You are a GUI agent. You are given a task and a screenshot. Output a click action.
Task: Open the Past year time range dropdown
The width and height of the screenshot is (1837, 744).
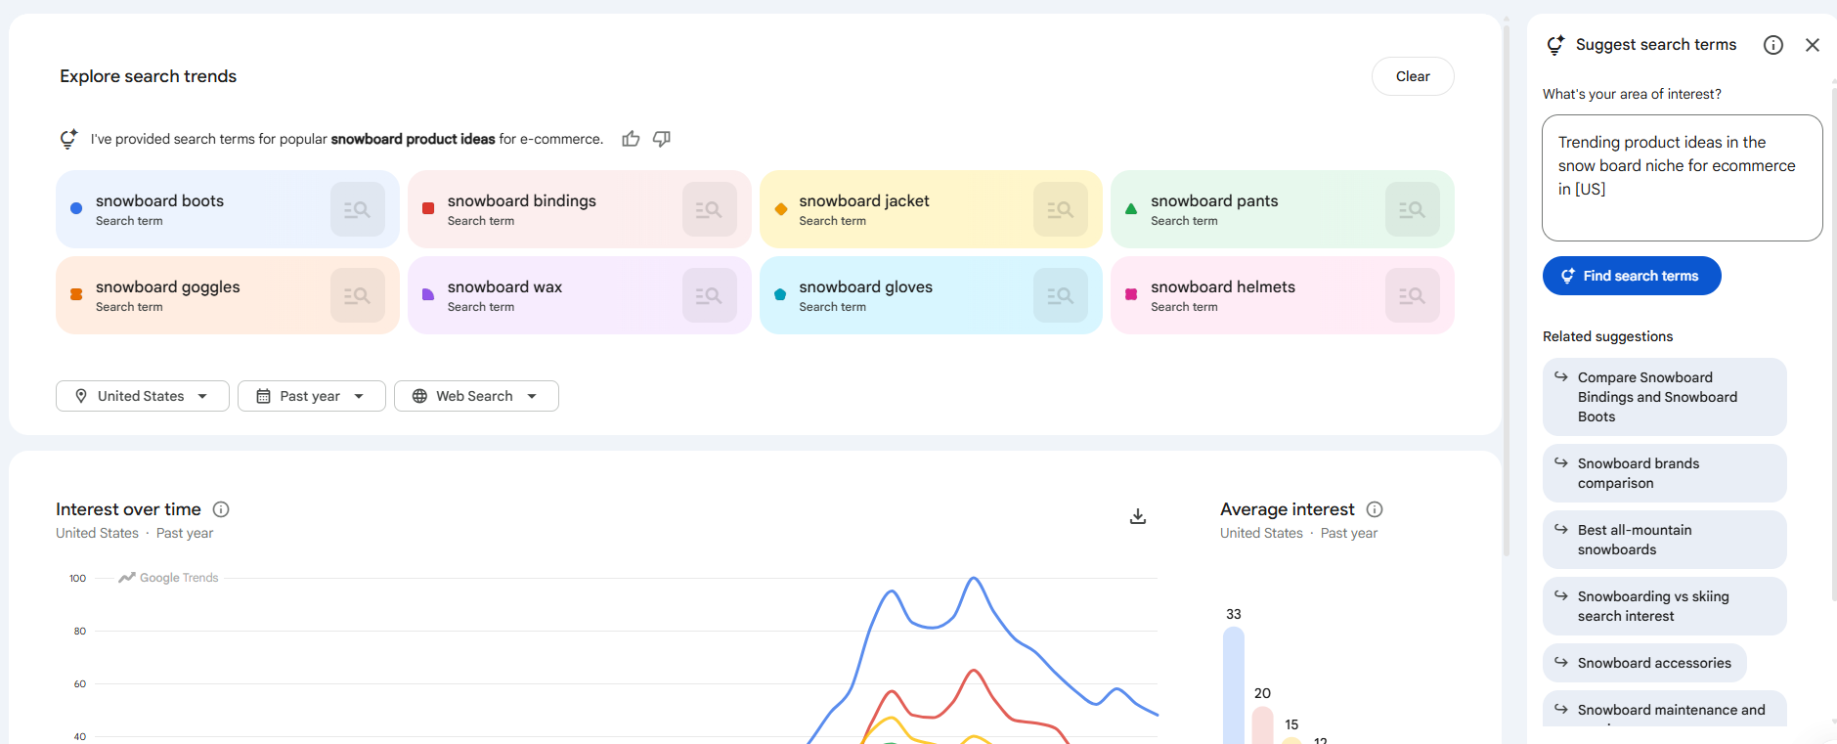(x=312, y=396)
